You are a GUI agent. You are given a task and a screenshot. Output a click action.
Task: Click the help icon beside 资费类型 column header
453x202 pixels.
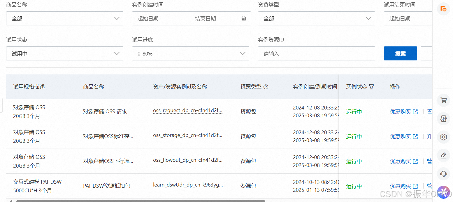pos(266,87)
